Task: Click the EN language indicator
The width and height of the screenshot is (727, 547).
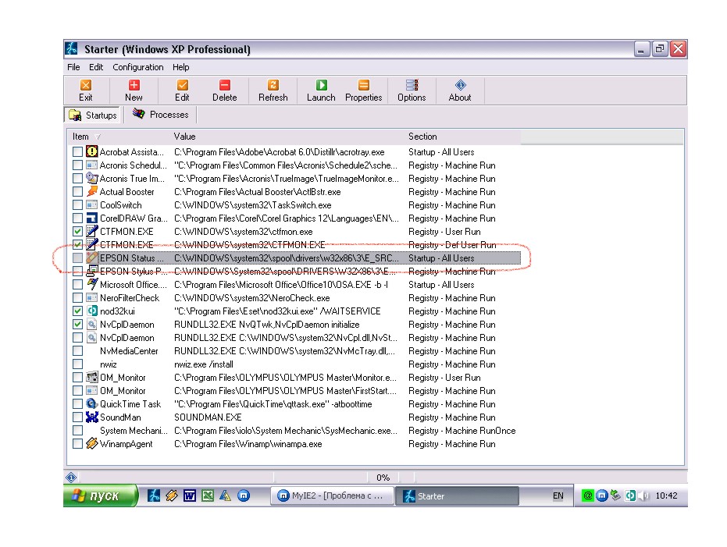Action: tap(558, 495)
